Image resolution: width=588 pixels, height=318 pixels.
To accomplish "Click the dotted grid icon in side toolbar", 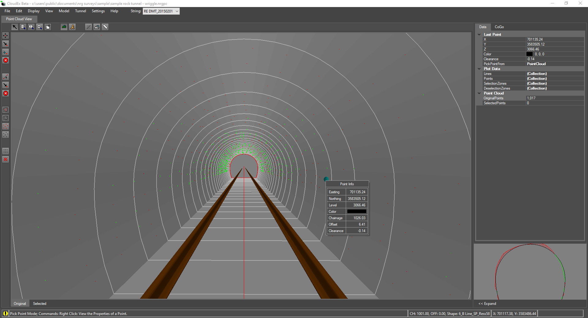I will pyautogui.click(x=6, y=151).
